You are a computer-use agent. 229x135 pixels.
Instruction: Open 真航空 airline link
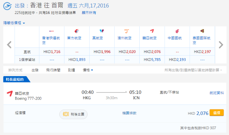(x=97, y=38)
